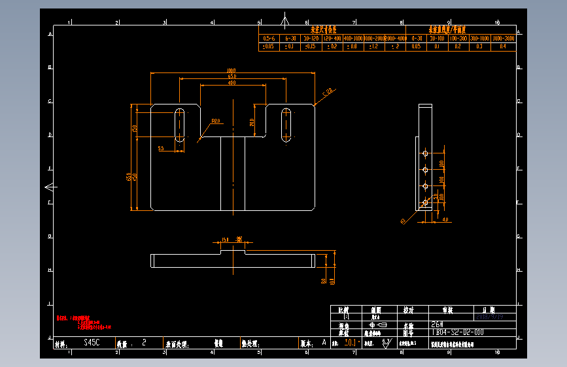Click the version letter A
This screenshot has height=367, width=567.
point(324,342)
